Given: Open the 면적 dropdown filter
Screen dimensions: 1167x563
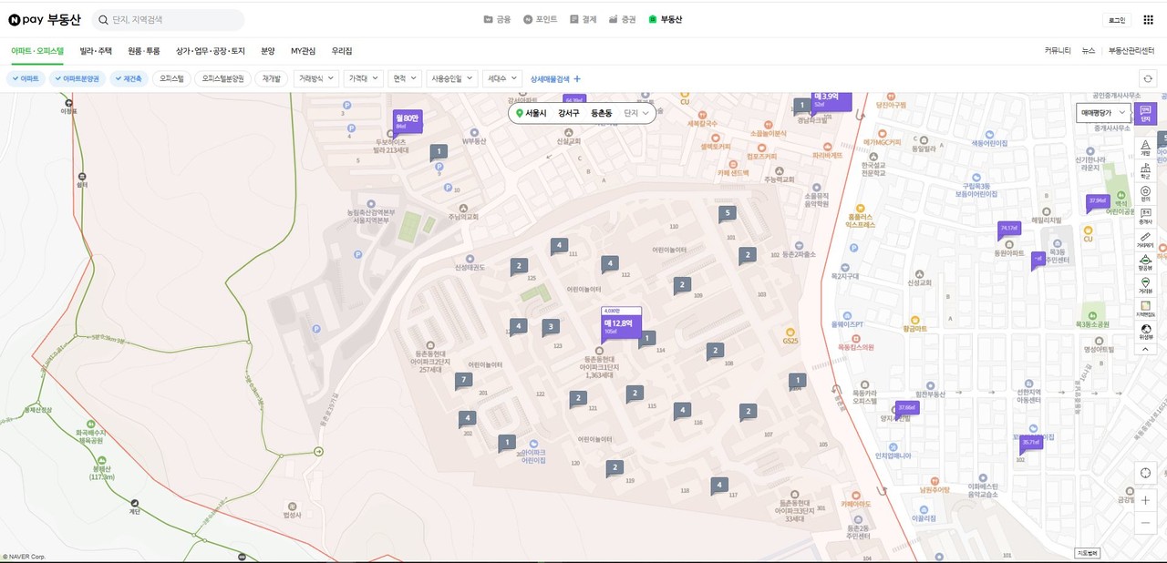Looking at the screenshot, I should 406,79.
